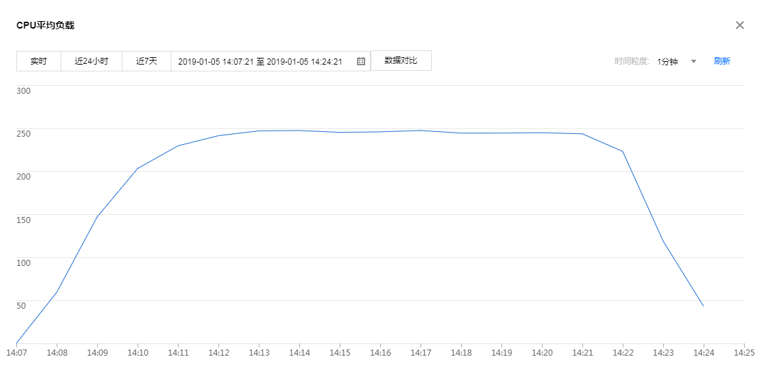Close the CPU平均负载 panel
761x374 pixels.
[740, 25]
